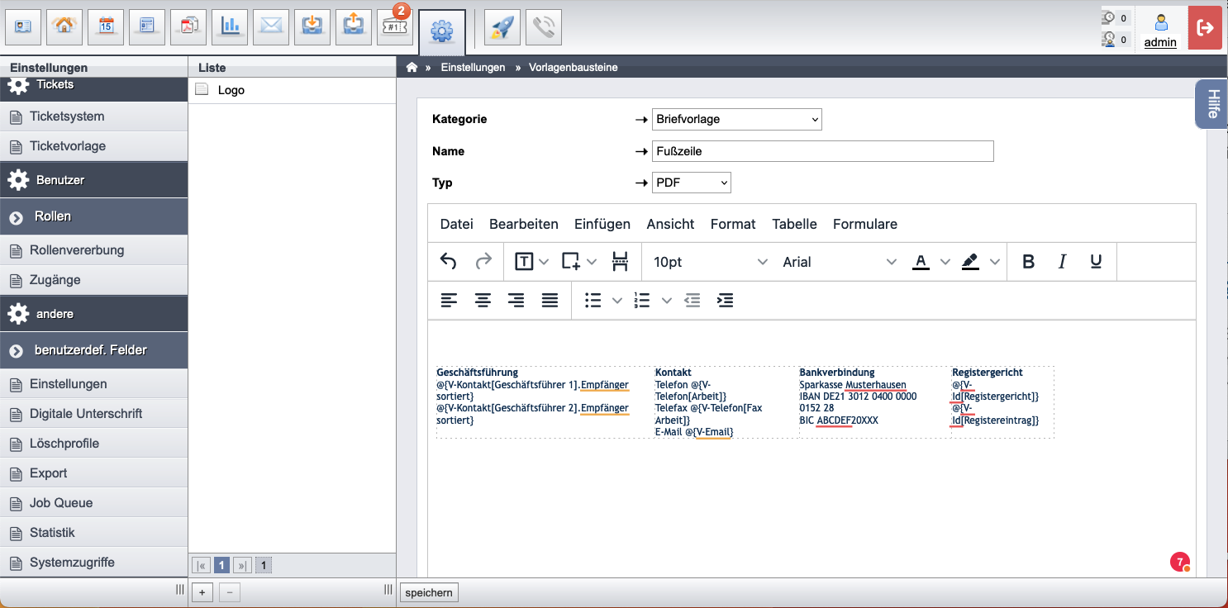Expand the numbered list style arrow
The height and width of the screenshot is (608, 1228).
coord(666,301)
